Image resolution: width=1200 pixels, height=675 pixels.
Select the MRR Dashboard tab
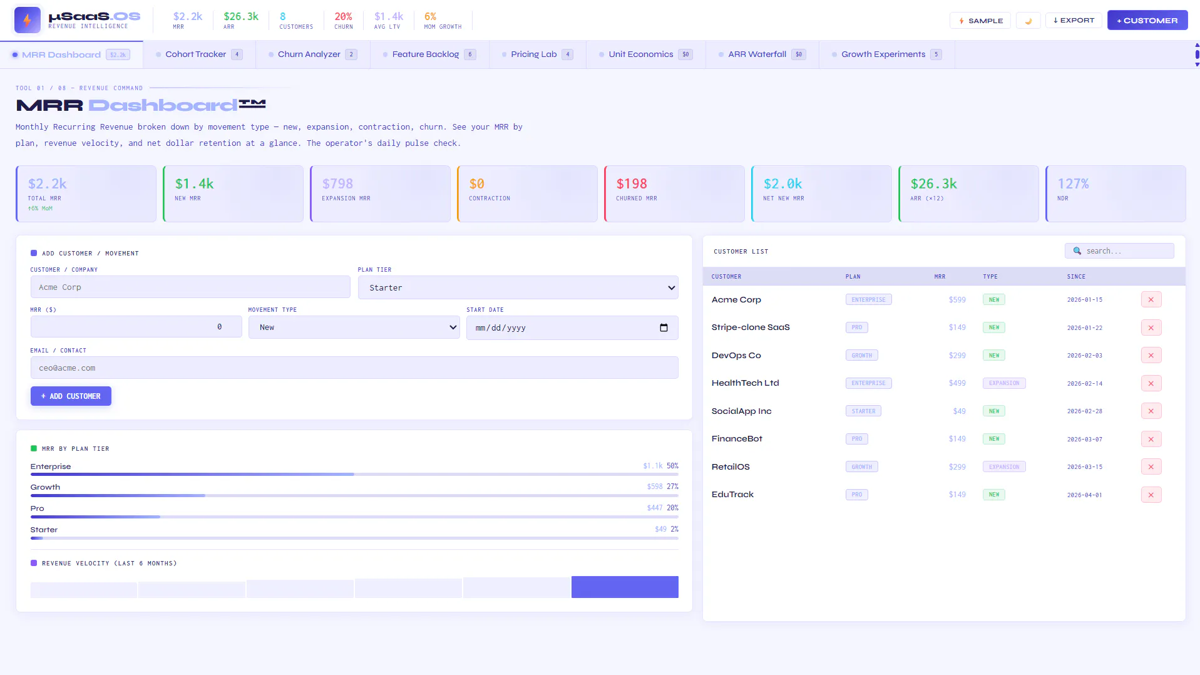click(x=71, y=54)
